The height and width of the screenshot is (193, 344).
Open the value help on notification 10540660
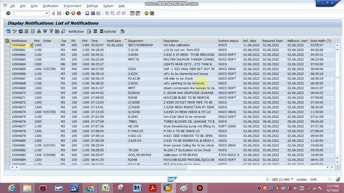coord(31,45)
